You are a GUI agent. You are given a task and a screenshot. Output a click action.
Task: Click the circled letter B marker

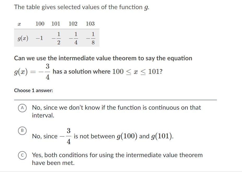click(x=22, y=130)
